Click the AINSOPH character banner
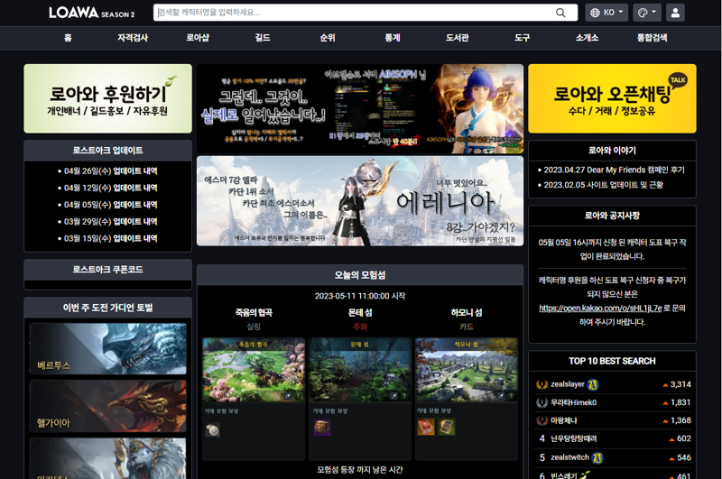 click(x=360, y=108)
